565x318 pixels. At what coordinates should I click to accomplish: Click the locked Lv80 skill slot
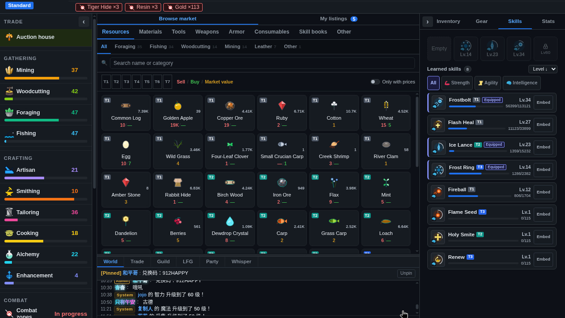(545, 49)
